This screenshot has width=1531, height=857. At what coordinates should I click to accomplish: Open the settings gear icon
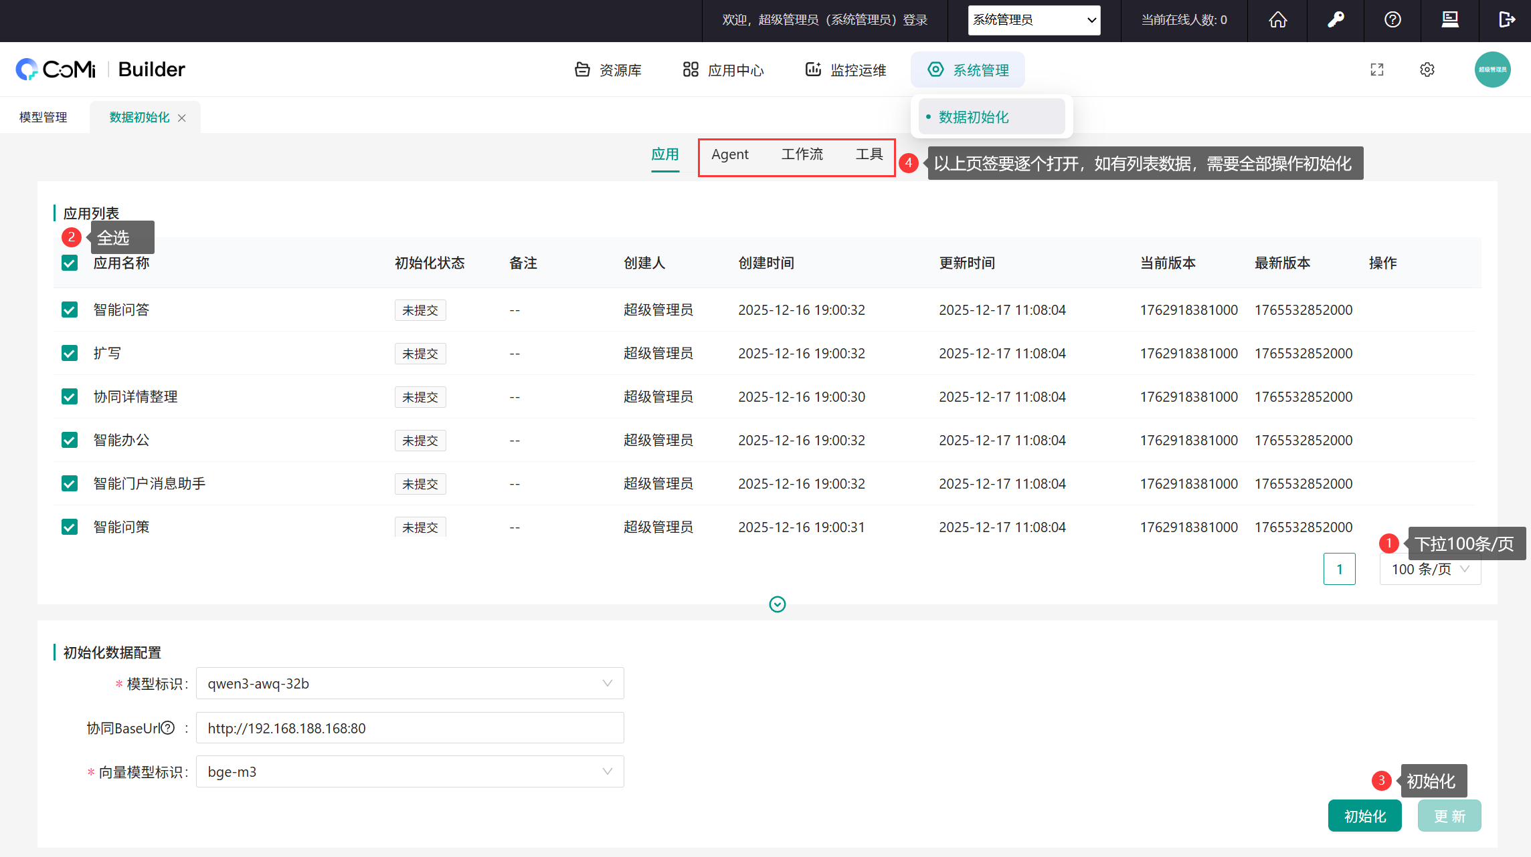pyautogui.click(x=1427, y=70)
